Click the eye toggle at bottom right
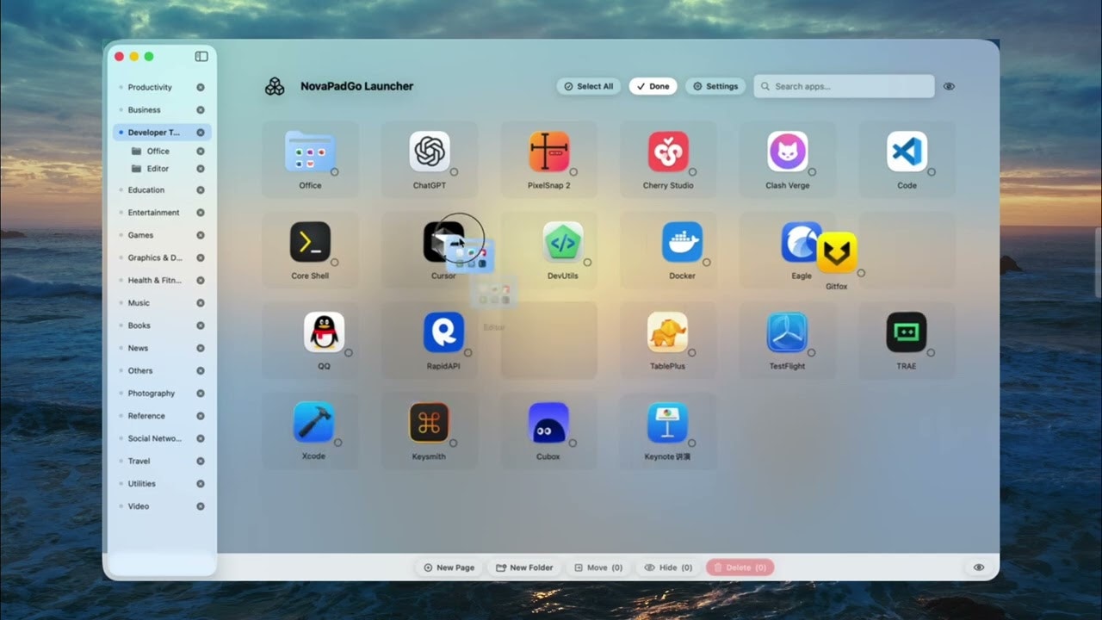1102x620 pixels. point(978,567)
